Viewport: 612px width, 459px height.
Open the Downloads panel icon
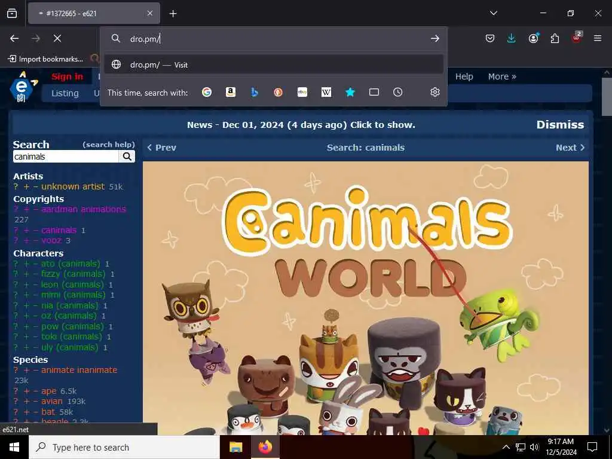click(512, 38)
